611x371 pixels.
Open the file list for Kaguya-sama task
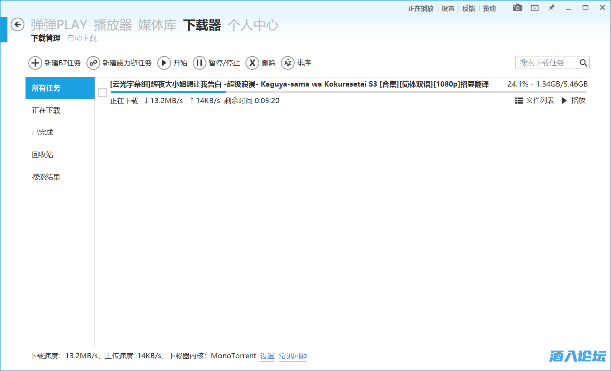coord(535,101)
